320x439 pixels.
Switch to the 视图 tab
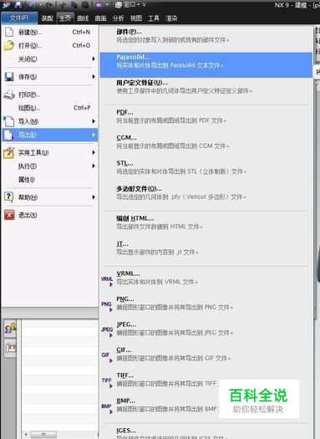coord(136,18)
